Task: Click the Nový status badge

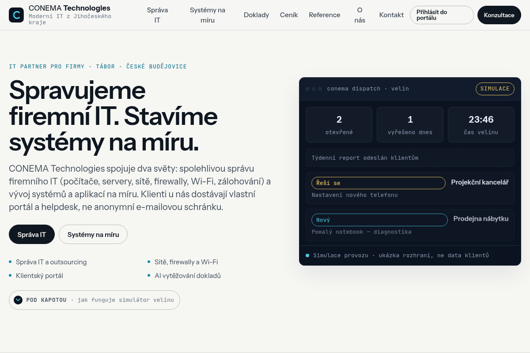Action: (x=379, y=220)
